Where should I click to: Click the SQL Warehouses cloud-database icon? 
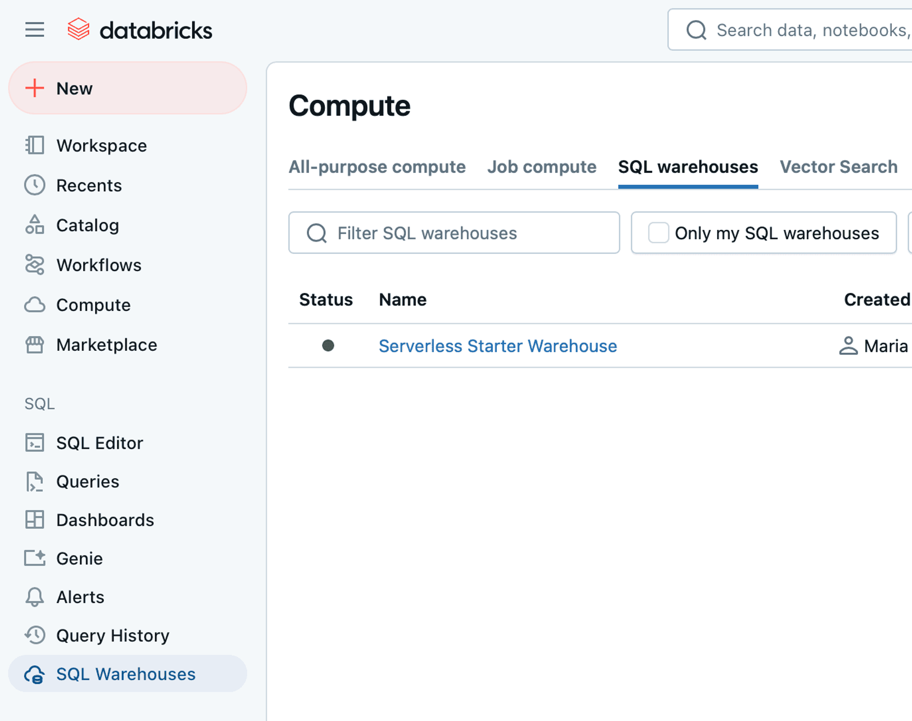pyautogui.click(x=35, y=674)
